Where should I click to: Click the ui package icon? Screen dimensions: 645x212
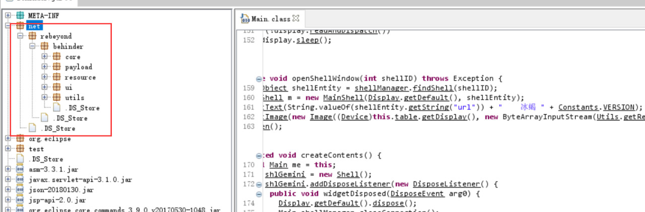56,87
